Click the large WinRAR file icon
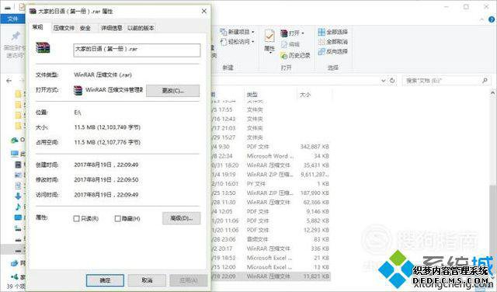The height and width of the screenshot is (292, 497). point(43,47)
